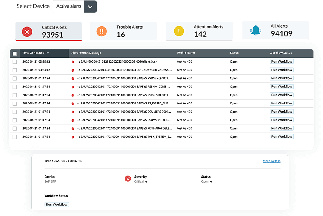Viewport: 323px width, 216px height.
Task: Run Workflow for RSDSENQ alert row
Action: click(282, 78)
